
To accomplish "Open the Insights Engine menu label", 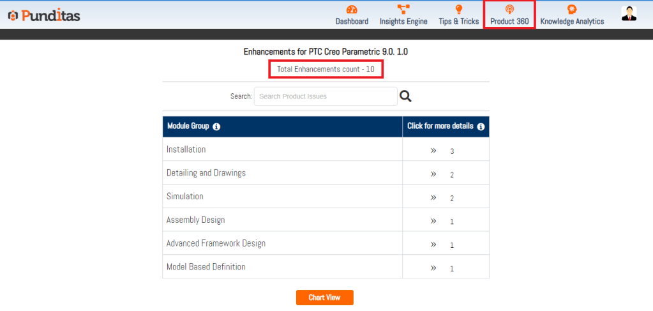I will 403,21.
